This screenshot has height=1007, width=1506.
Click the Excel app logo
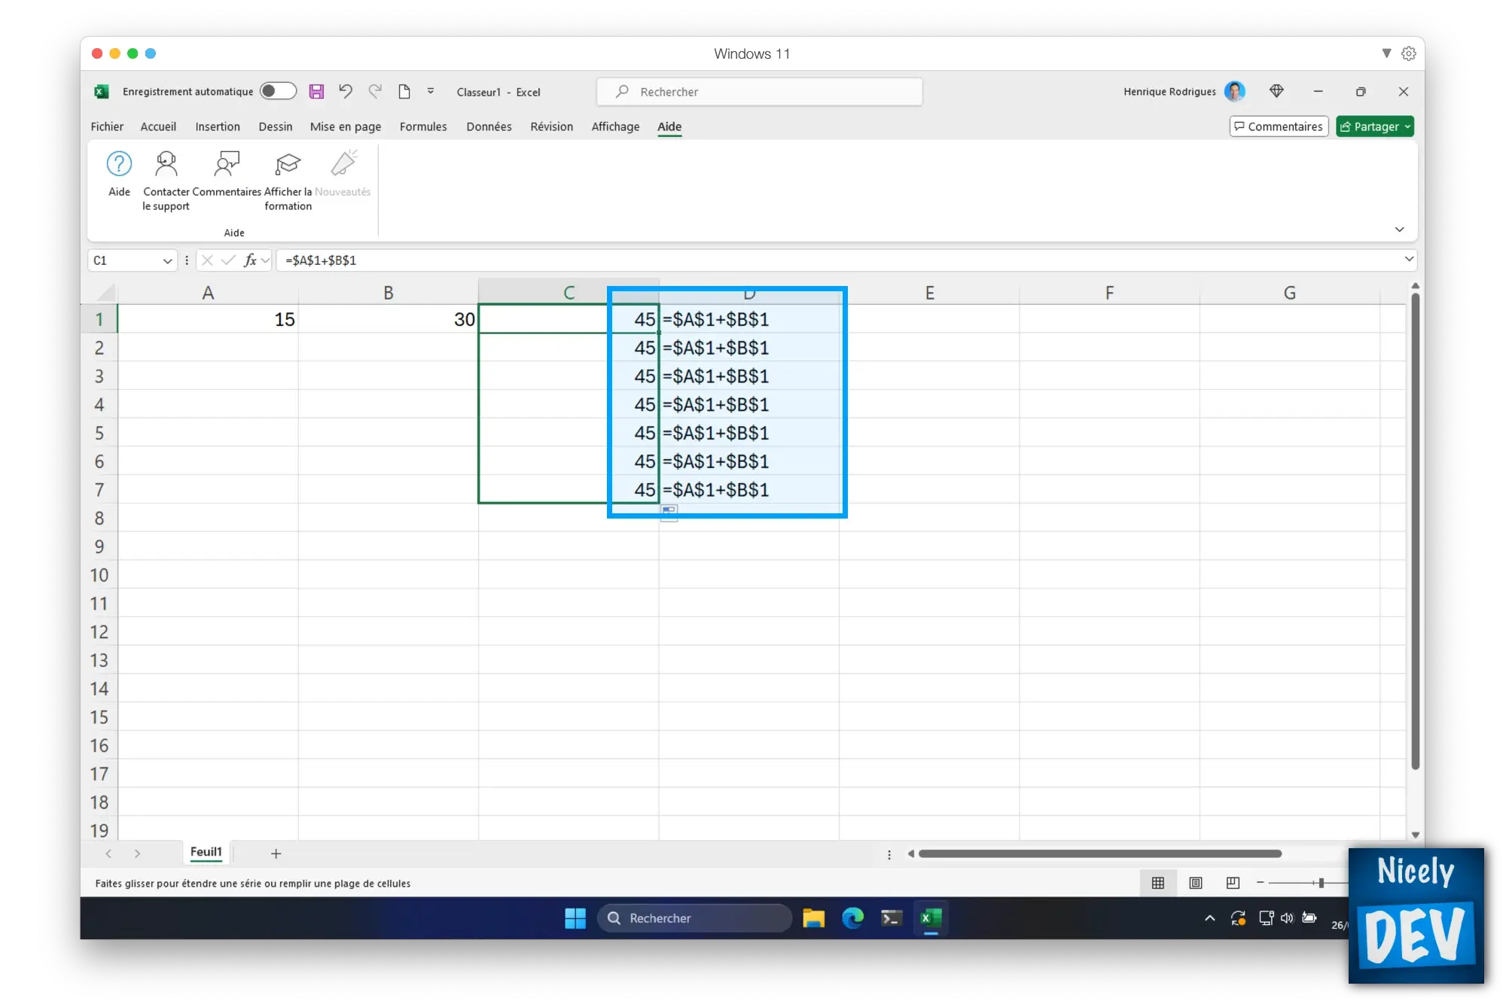pos(101,91)
